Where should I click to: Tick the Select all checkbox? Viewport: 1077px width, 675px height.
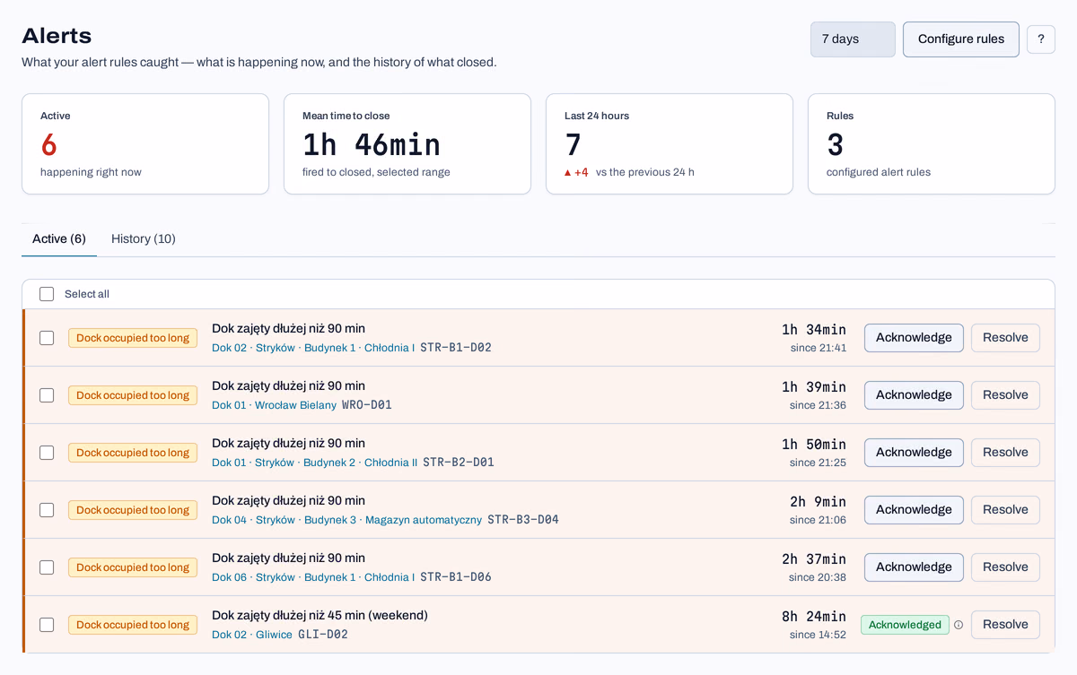[x=47, y=294]
